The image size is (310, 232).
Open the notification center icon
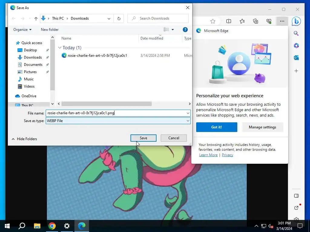pyautogui.click(x=300, y=226)
